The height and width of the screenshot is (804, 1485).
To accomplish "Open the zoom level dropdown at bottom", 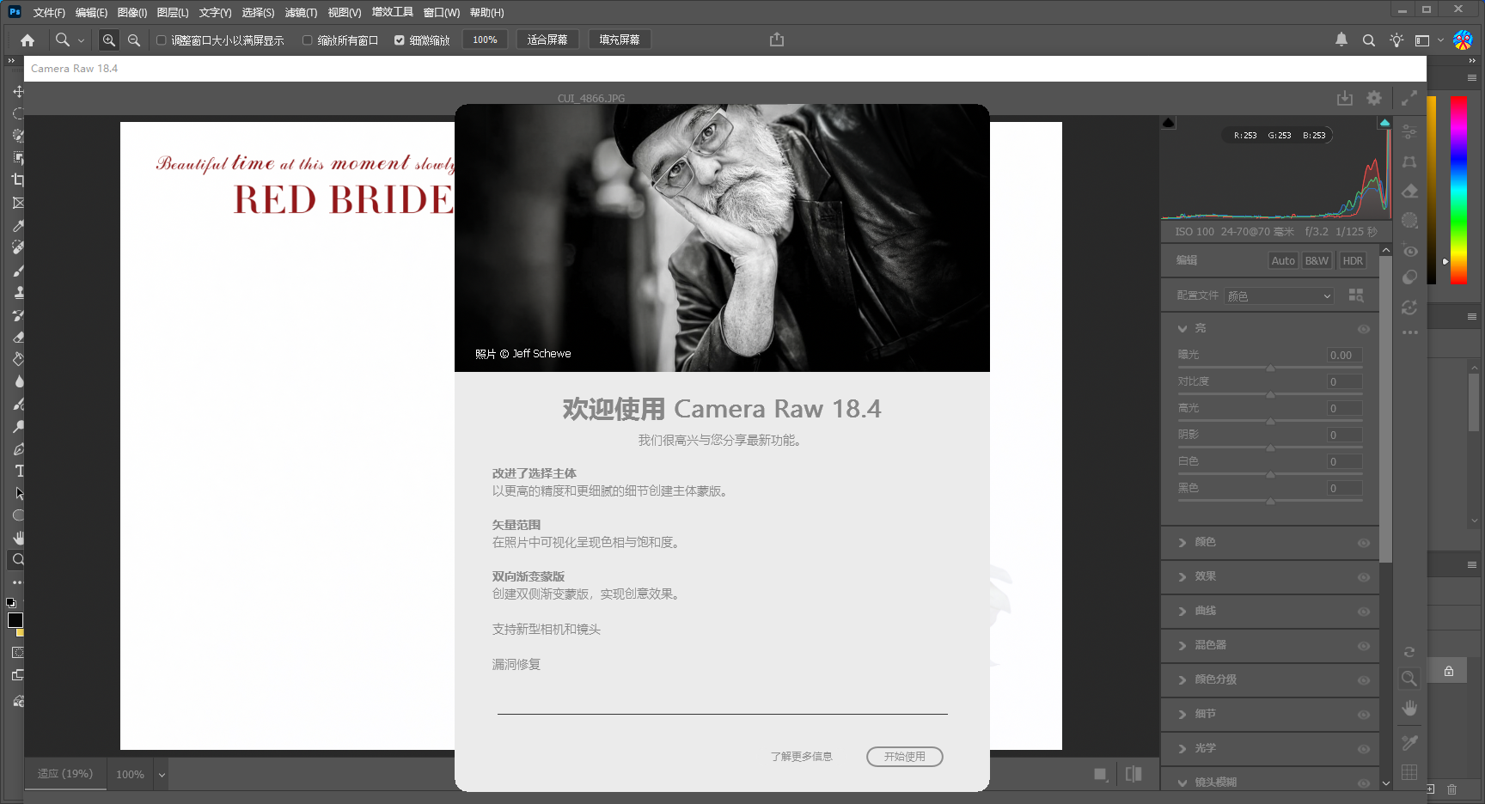I will point(161,775).
